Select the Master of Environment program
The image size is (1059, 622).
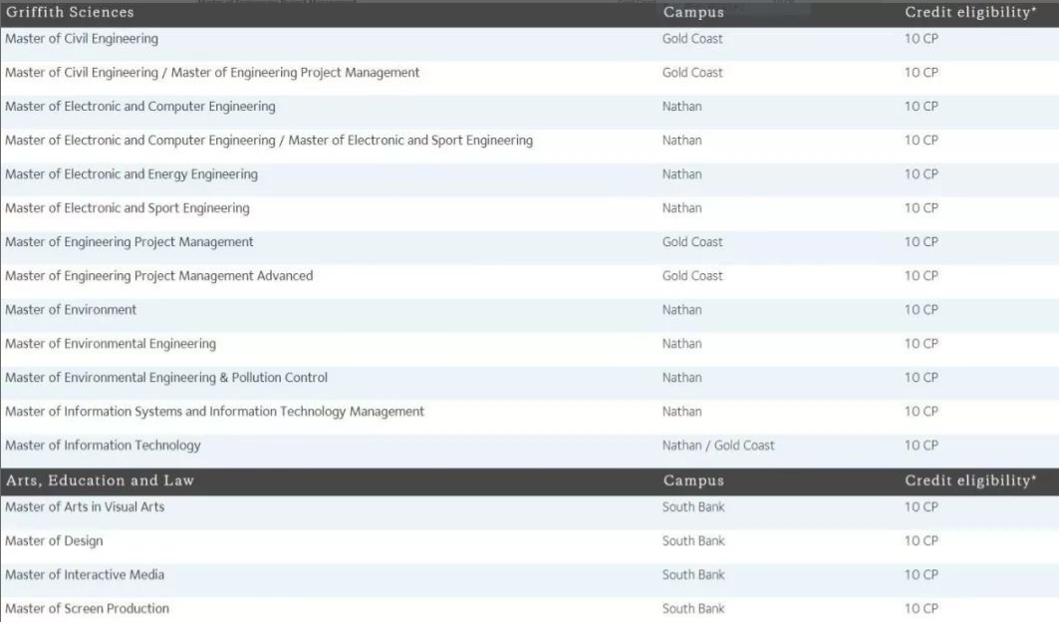71,310
